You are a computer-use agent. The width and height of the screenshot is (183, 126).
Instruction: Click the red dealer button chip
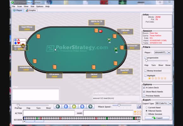point(101,31)
